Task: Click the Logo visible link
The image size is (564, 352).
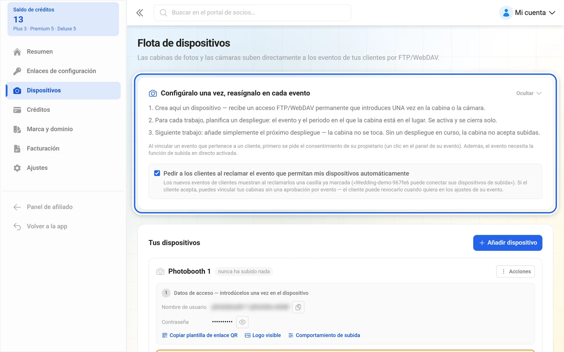Action: point(263,335)
